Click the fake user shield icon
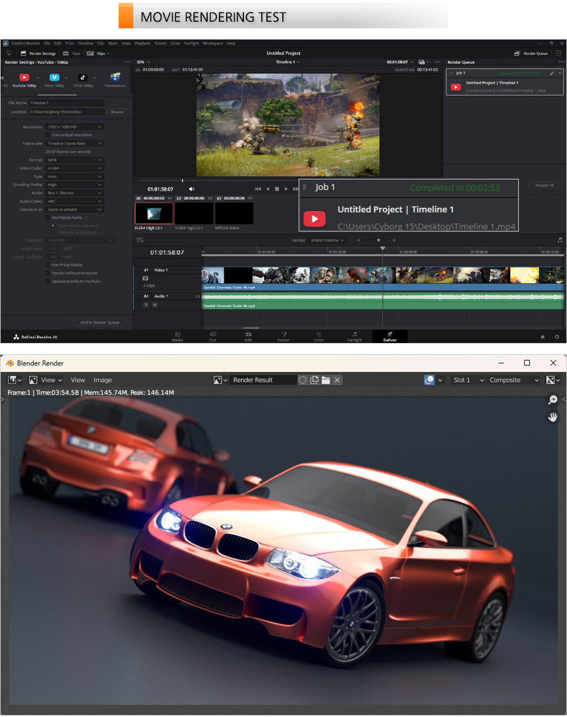The width and height of the screenshot is (567, 717). coord(303,380)
